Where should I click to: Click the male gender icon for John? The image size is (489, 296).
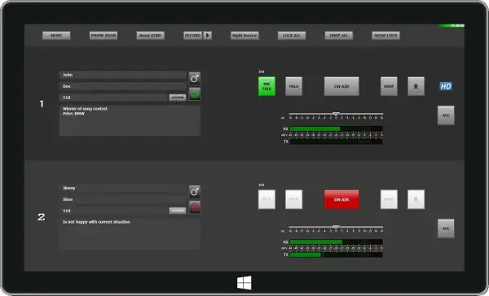coord(195,79)
